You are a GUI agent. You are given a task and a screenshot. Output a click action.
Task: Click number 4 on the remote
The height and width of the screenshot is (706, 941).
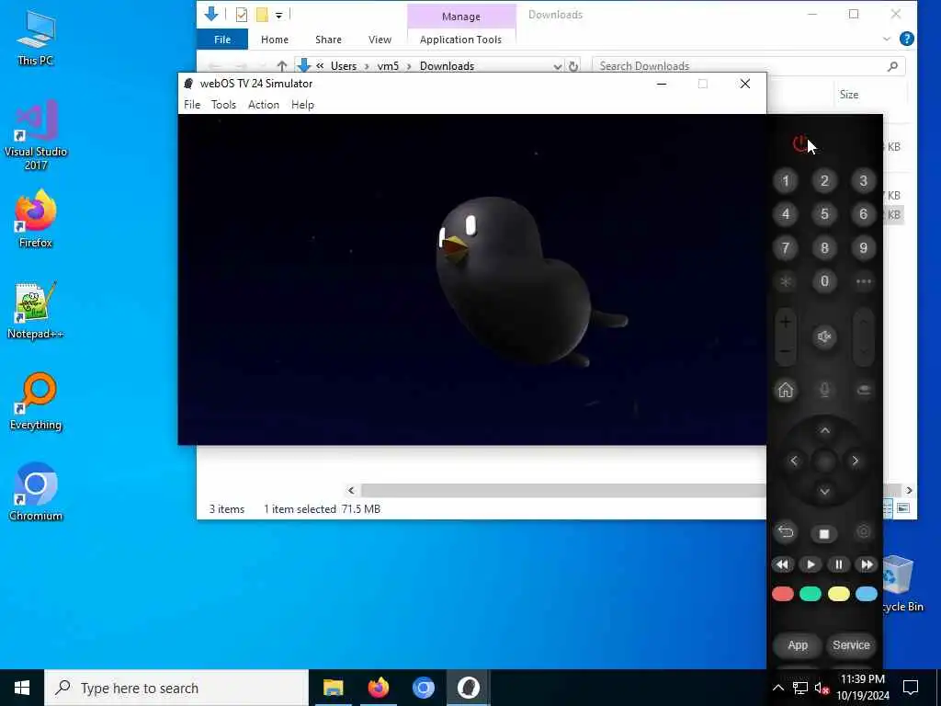coord(786,214)
